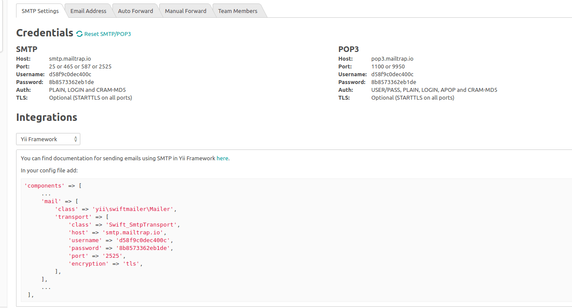Click code line 'mail' => [
The height and width of the screenshot is (308, 572).
coord(59,201)
